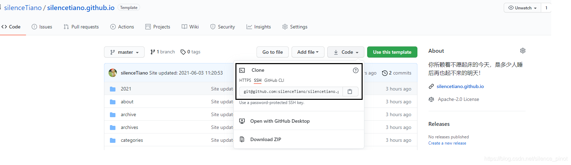
Task: Click the Go to file button
Action: [272, 52]
